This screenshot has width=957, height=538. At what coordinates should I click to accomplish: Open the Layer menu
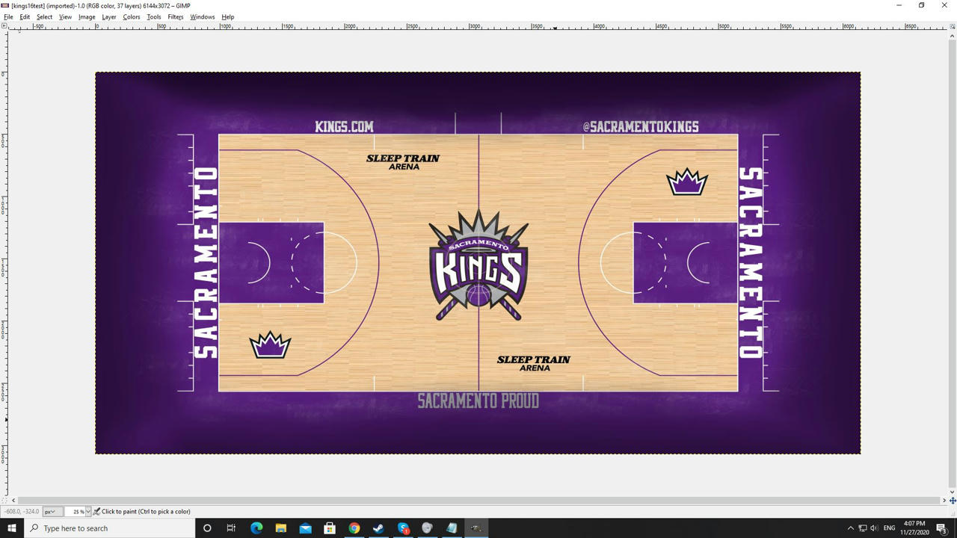coord(109,16)
